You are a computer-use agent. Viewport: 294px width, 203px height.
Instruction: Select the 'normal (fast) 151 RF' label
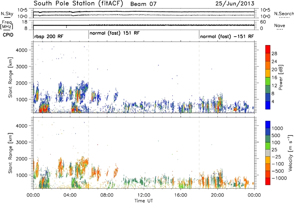(115, 33)
